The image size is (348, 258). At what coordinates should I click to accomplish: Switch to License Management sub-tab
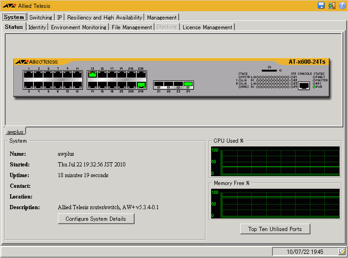[x=207, y=27]
